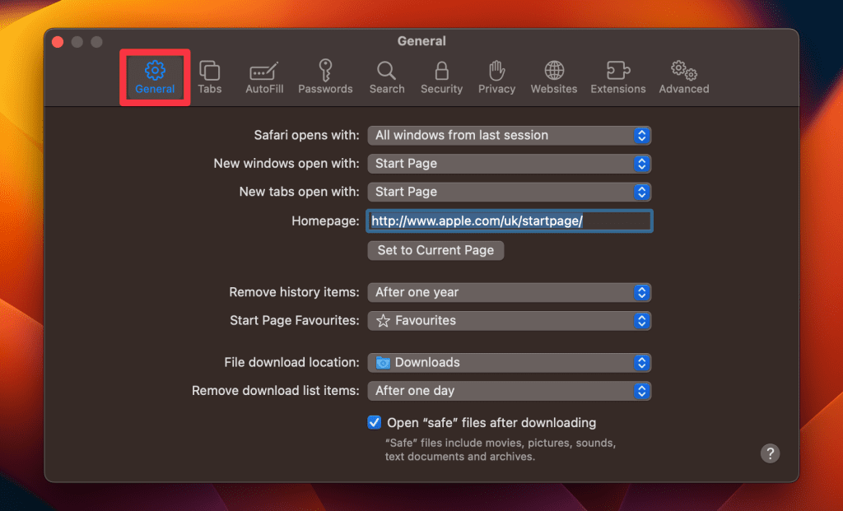This screenshot has height=511, width=843.
Task: Open the Privacy hand icon pane
Action: point(496,77)
